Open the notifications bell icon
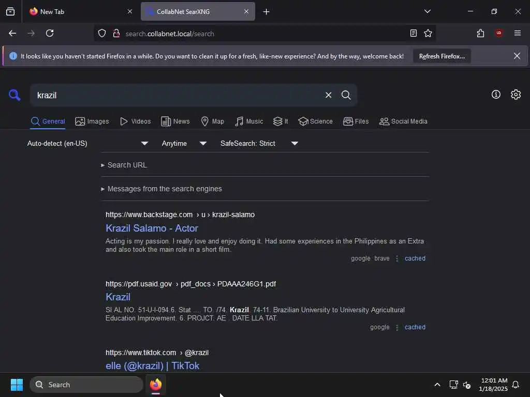 point(516,385)
